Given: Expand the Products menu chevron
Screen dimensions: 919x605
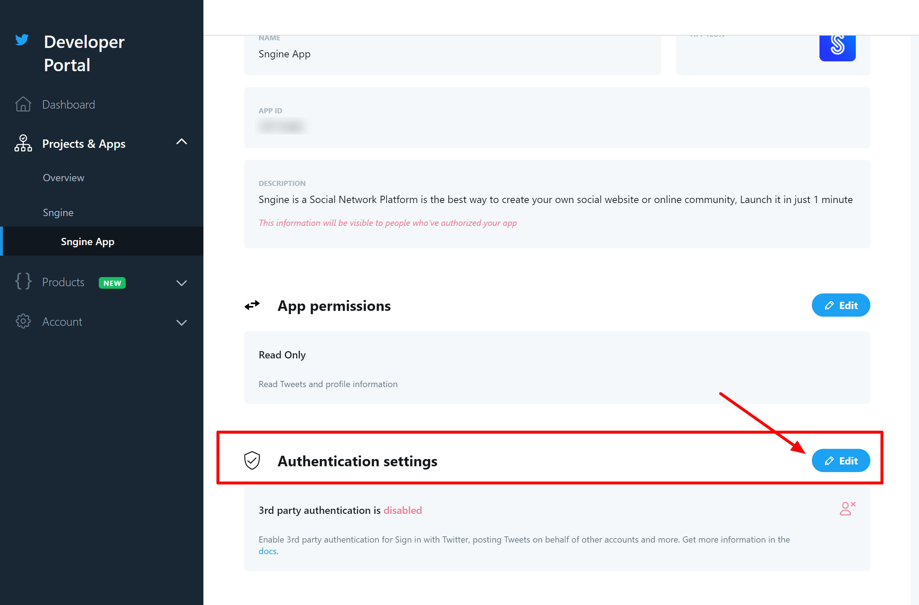Looking at the screenshot, I should pyautogui.click(x=182, y=283).
